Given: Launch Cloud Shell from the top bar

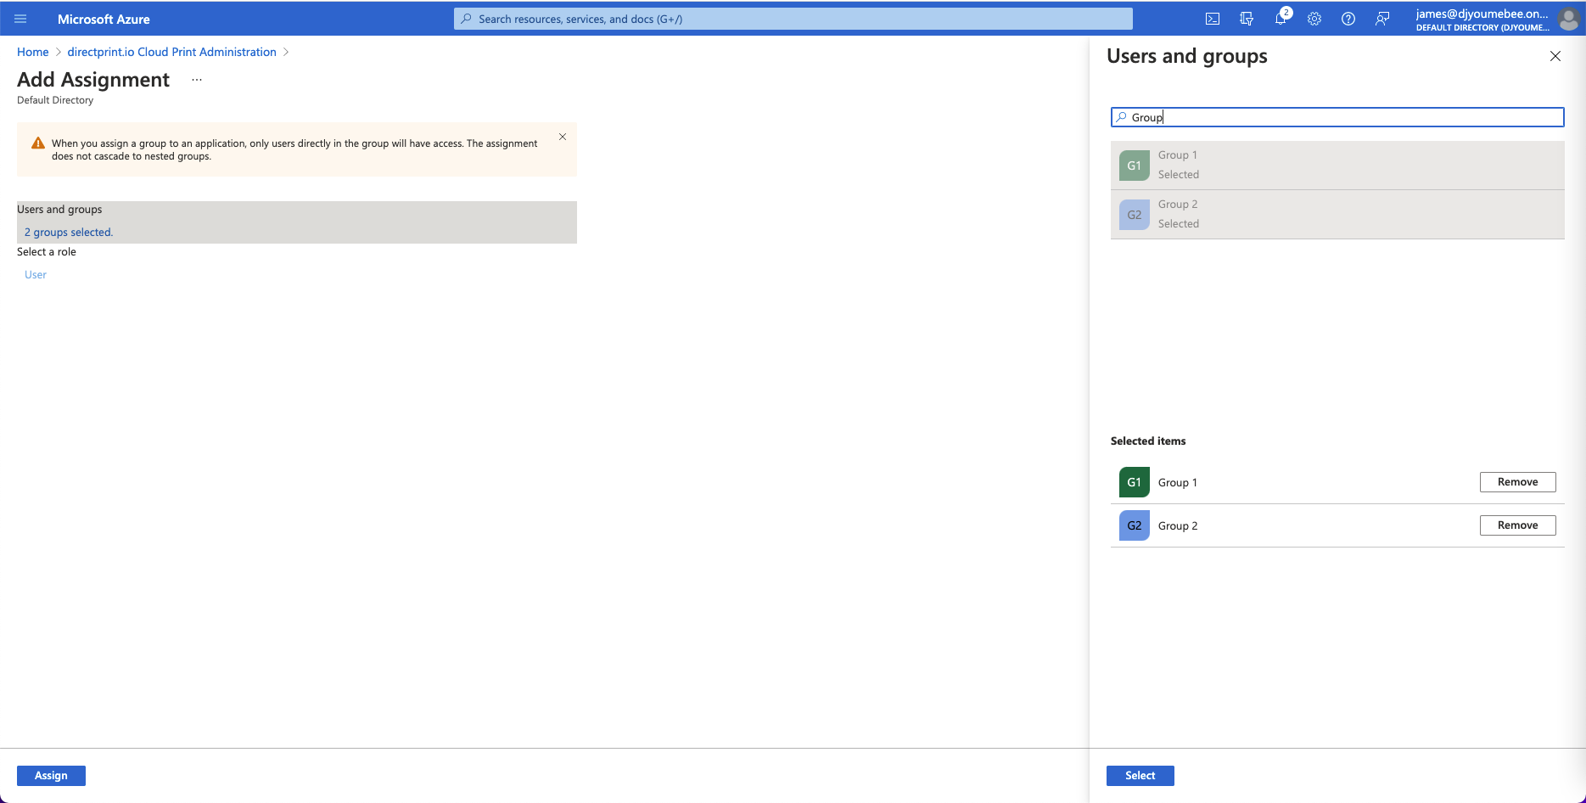Looking at the screenshot, I should coord(1213,19).
